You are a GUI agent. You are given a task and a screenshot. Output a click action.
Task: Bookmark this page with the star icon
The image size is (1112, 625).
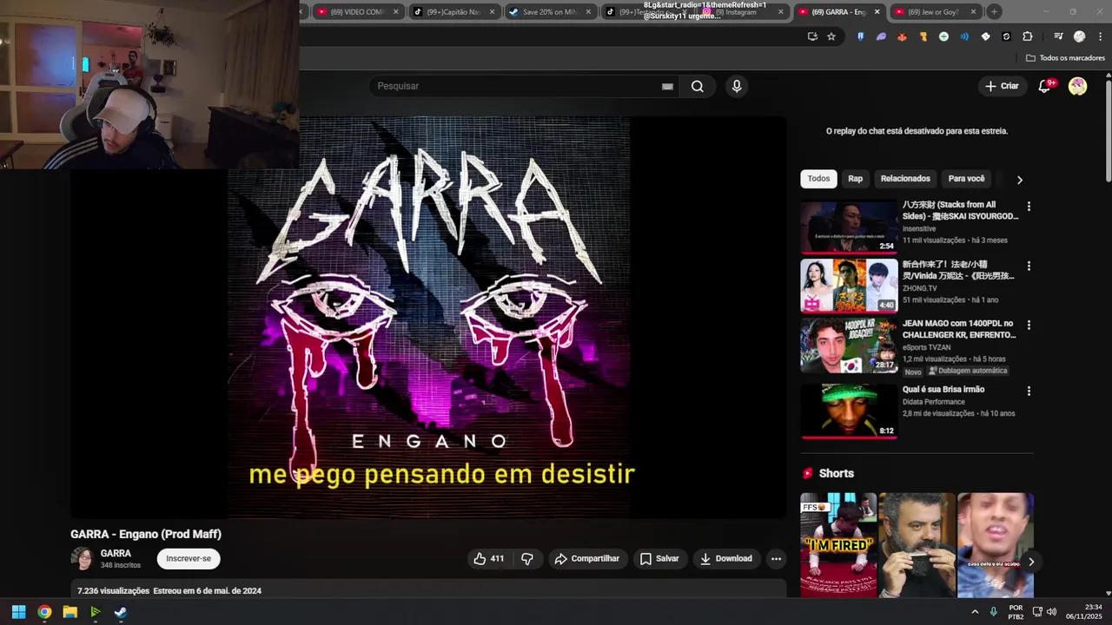tap(831, 36)
